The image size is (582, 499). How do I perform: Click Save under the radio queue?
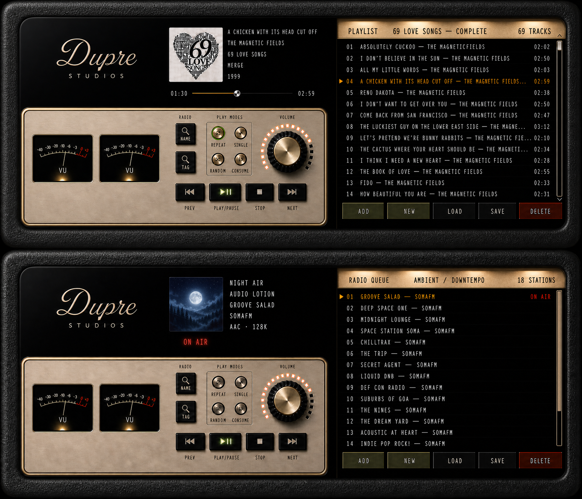pos(498,461)
